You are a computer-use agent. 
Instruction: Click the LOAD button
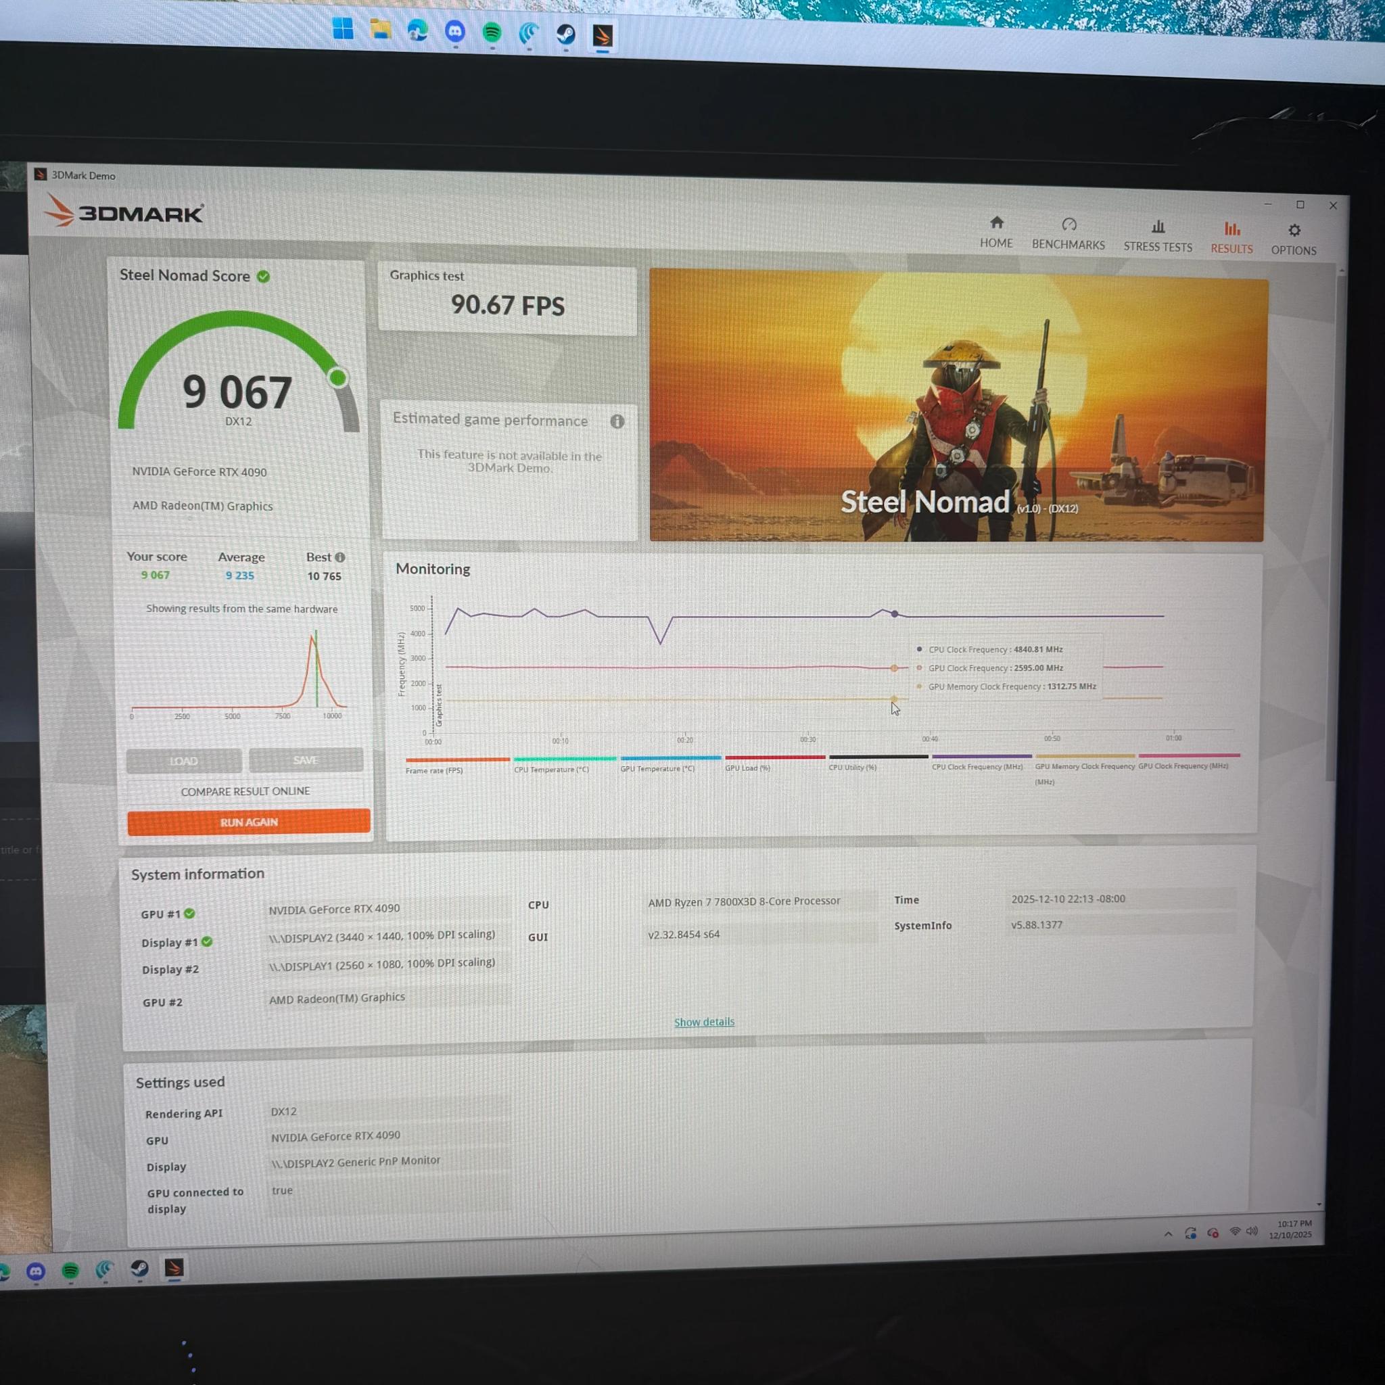tap(183, 761)
